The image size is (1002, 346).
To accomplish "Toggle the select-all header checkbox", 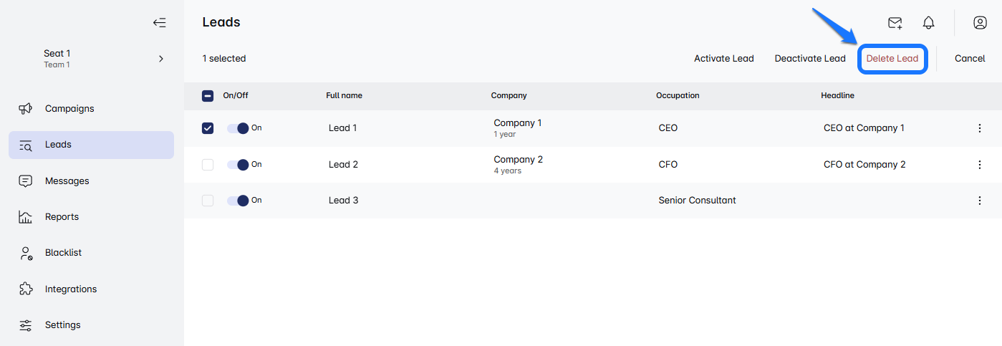I will [x=208, y=96].
